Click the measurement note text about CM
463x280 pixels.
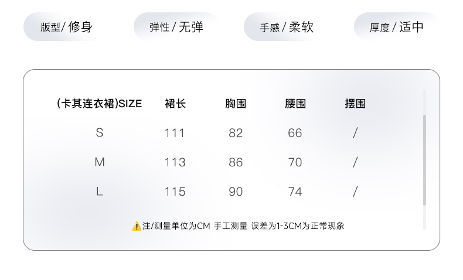pos(243,226)
